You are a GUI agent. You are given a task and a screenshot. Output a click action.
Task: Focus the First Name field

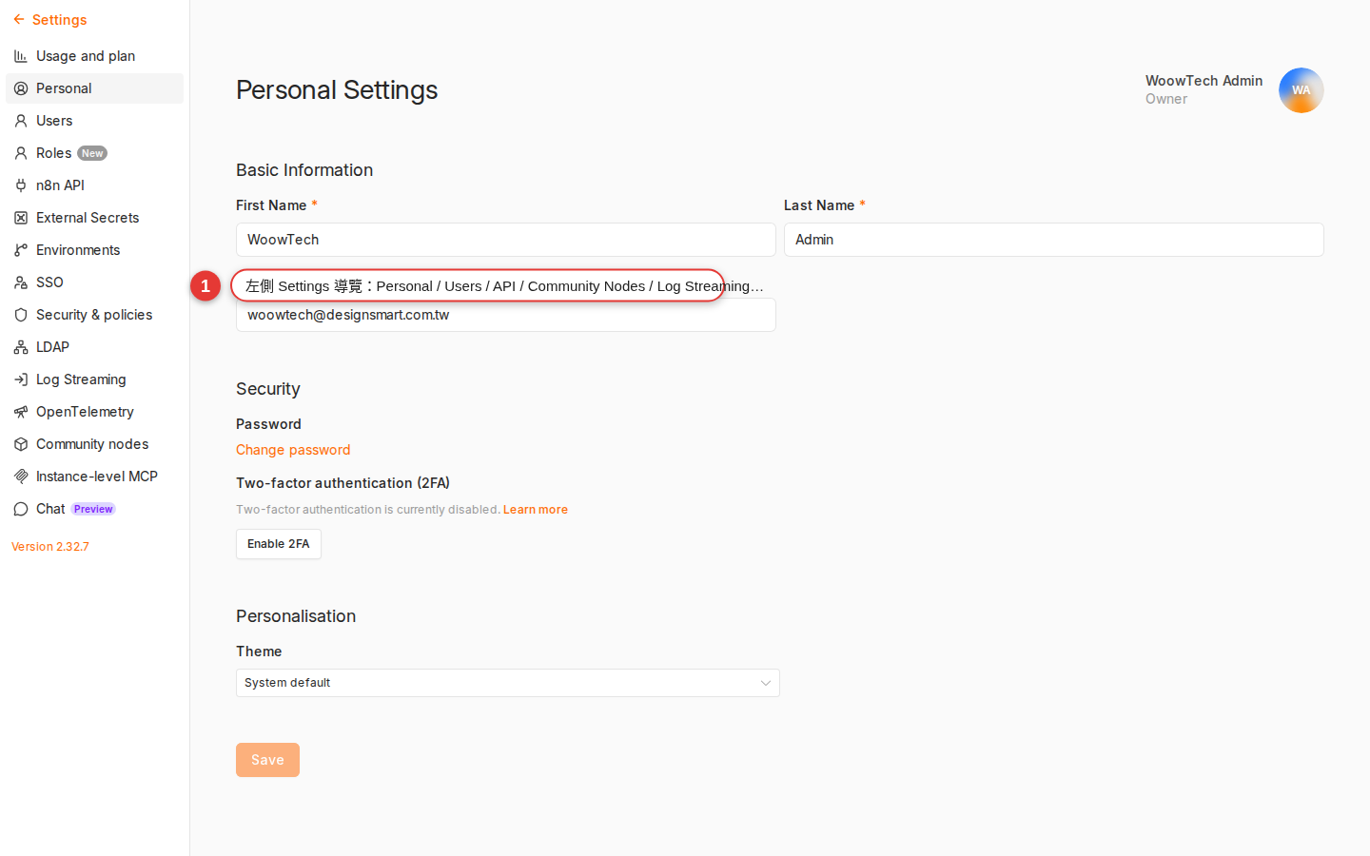(x=506, y=240)
